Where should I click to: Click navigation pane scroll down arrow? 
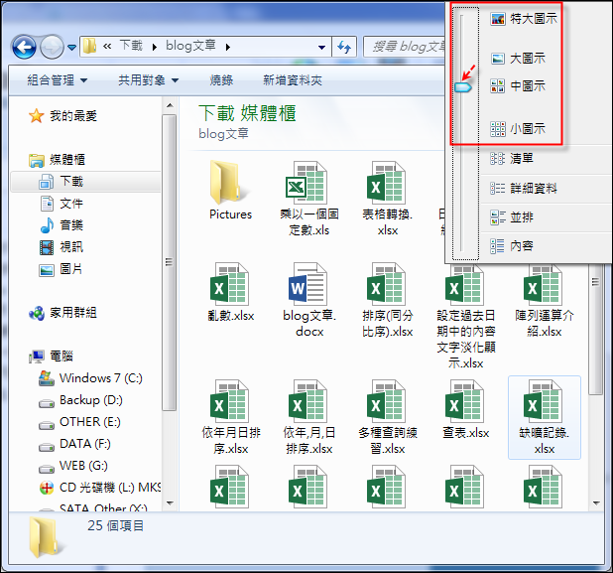coord(170,502)
